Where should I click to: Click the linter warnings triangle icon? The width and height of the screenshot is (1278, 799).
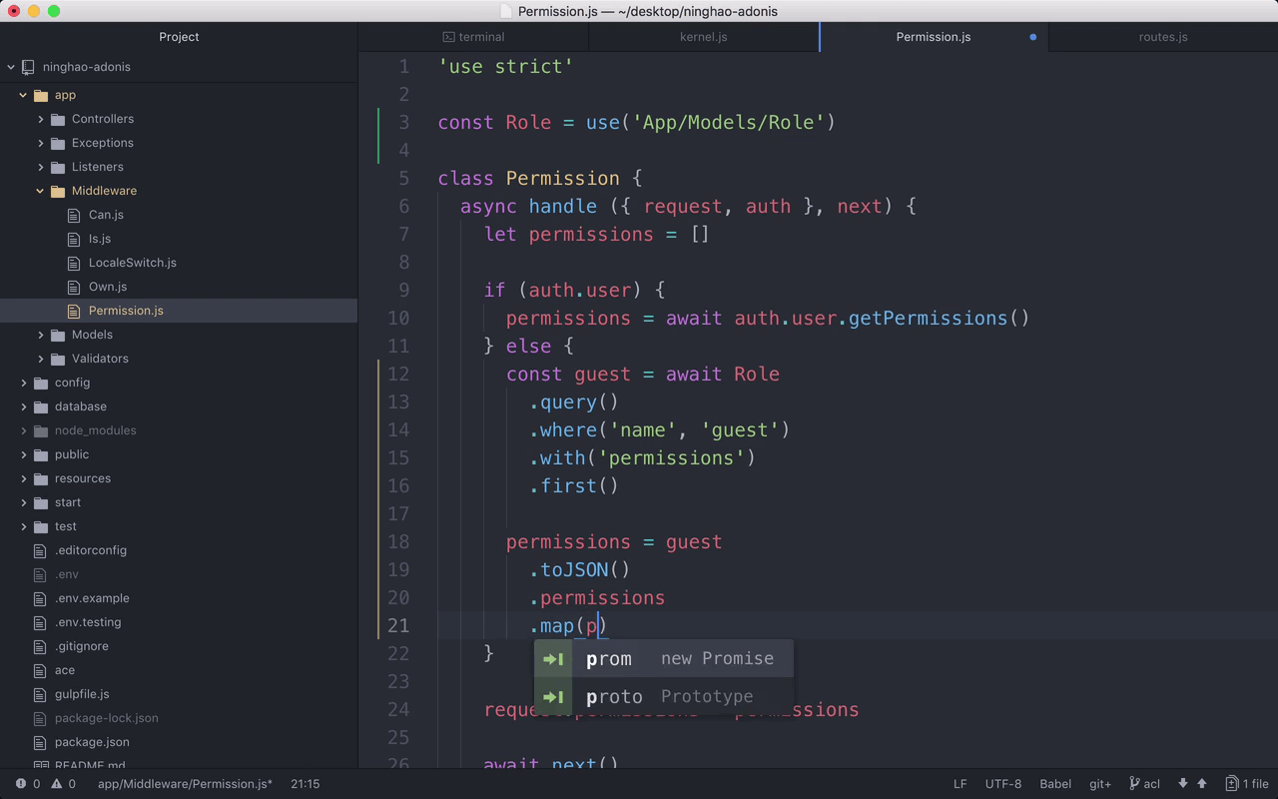(x=57, y=784)
